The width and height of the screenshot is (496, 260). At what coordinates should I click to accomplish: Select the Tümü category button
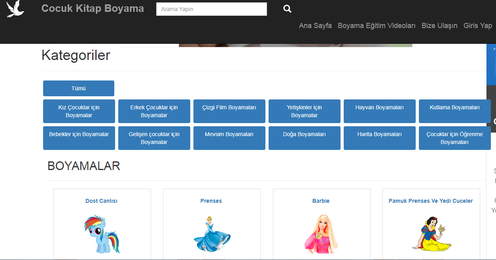(79, 88)
